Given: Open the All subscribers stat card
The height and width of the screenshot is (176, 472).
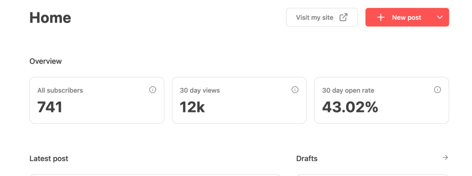Looking at the screenshot, I should click(97, 100).
